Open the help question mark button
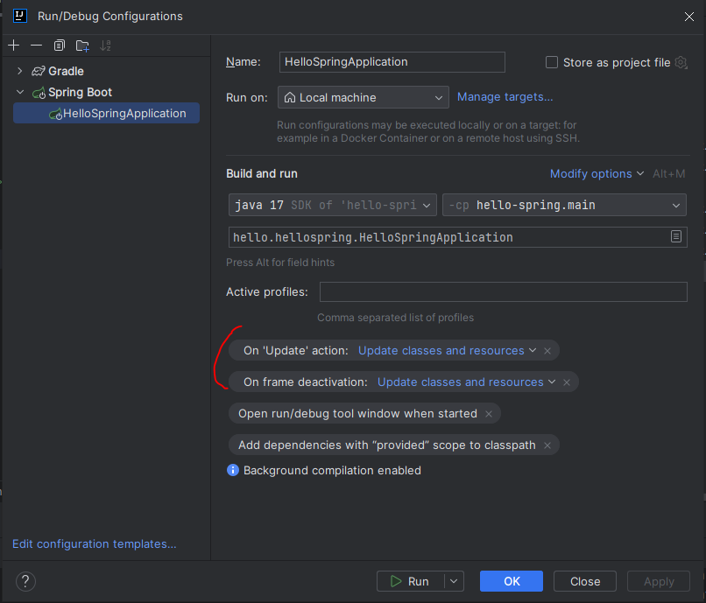 25,581
